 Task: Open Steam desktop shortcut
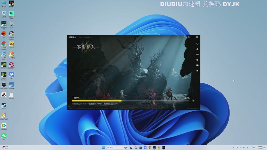click(x=4, y=106)
